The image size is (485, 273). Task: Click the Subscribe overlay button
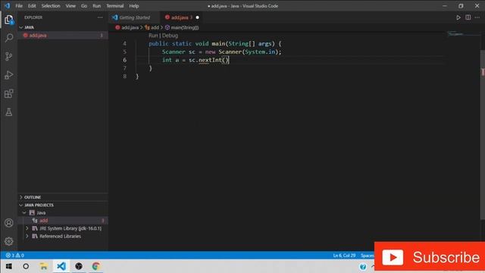pyautogui.click(x=430, y=257)
